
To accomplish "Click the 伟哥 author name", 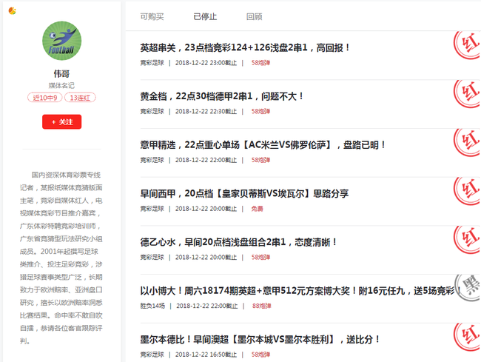I will (61, 73).
